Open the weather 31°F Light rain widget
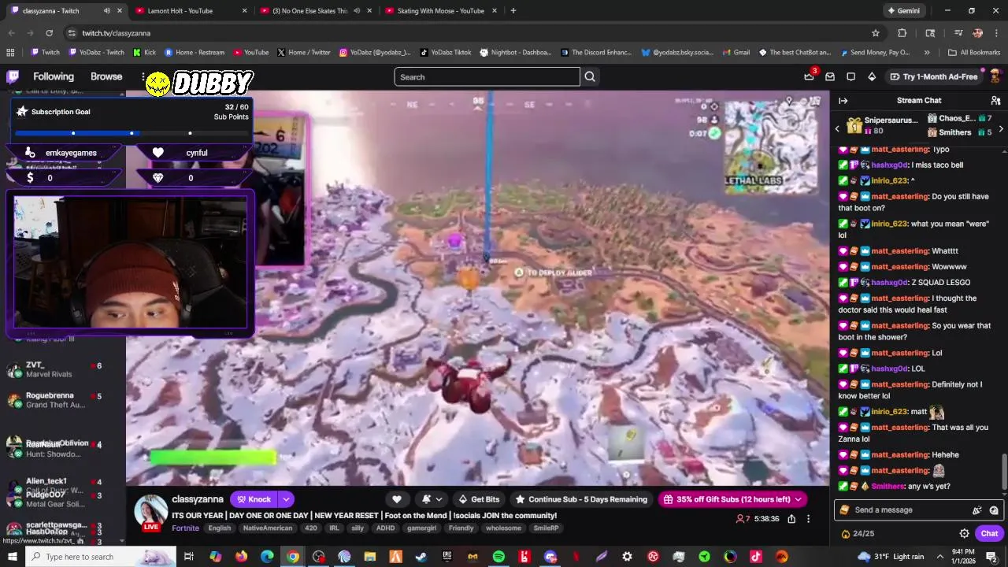 pyautogui.click(x=891, y=557)
